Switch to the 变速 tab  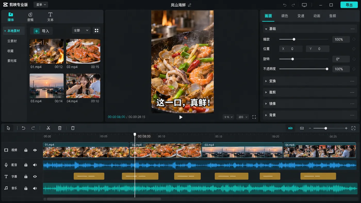pyautogui.click(x=301, y=16)
